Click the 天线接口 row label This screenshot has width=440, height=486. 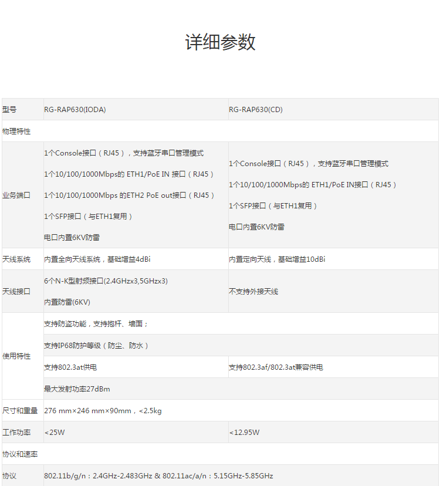(16, 291)
